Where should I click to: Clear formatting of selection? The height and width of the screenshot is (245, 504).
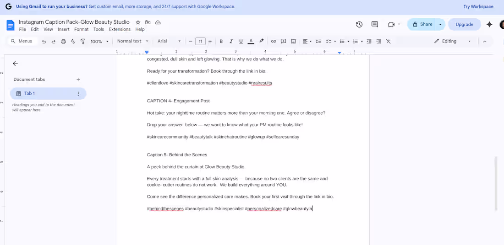pos(388,42)
